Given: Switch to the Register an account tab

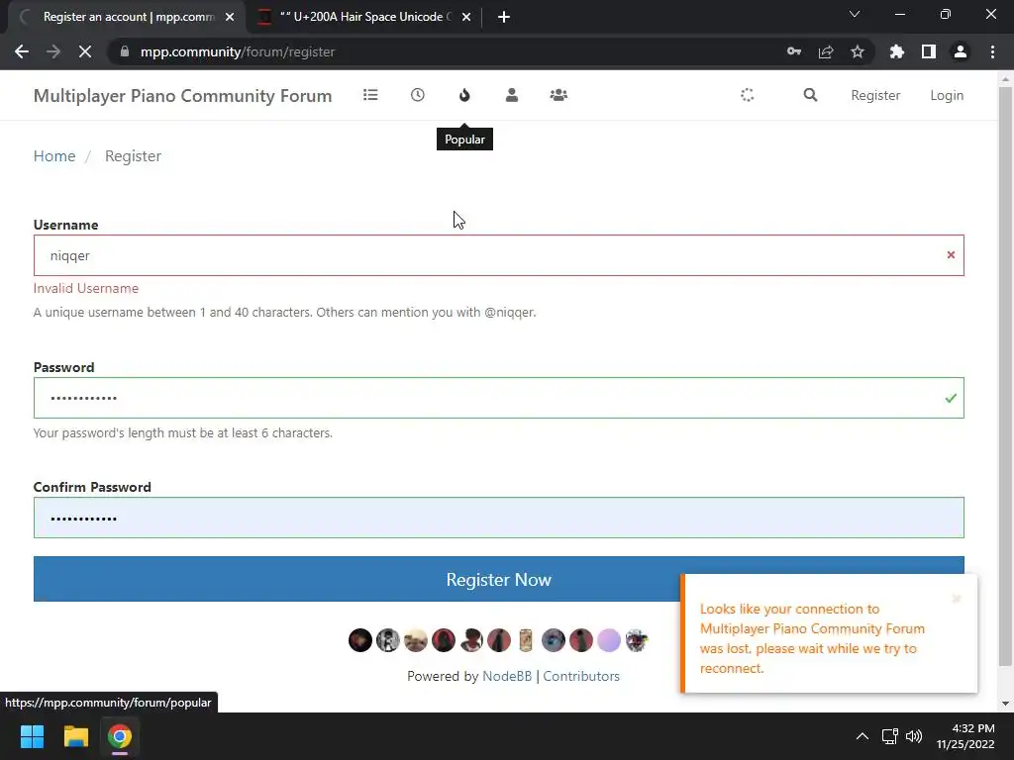Looking at the screenshot, I should pos(128,17).
